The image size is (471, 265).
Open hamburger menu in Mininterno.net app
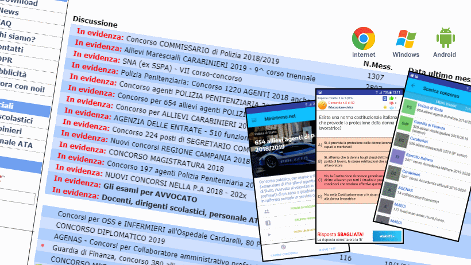(x=254, y=120)
